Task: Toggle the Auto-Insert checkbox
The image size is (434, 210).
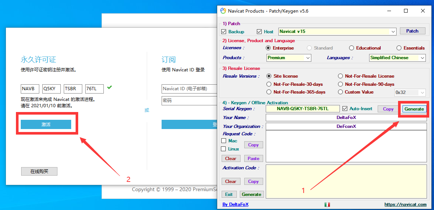Action: (345, 109)
